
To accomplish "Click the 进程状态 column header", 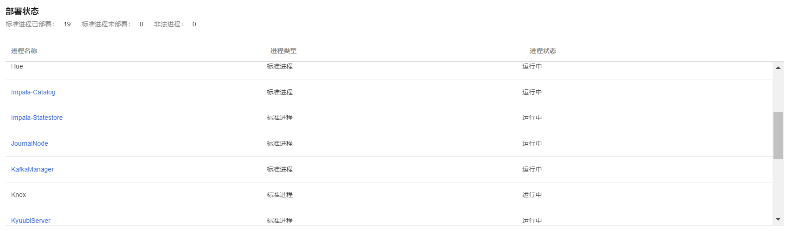I will pyautogui.click(x=543, y=51).
